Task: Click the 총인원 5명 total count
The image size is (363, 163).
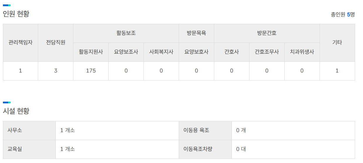Action: [343, 14]
